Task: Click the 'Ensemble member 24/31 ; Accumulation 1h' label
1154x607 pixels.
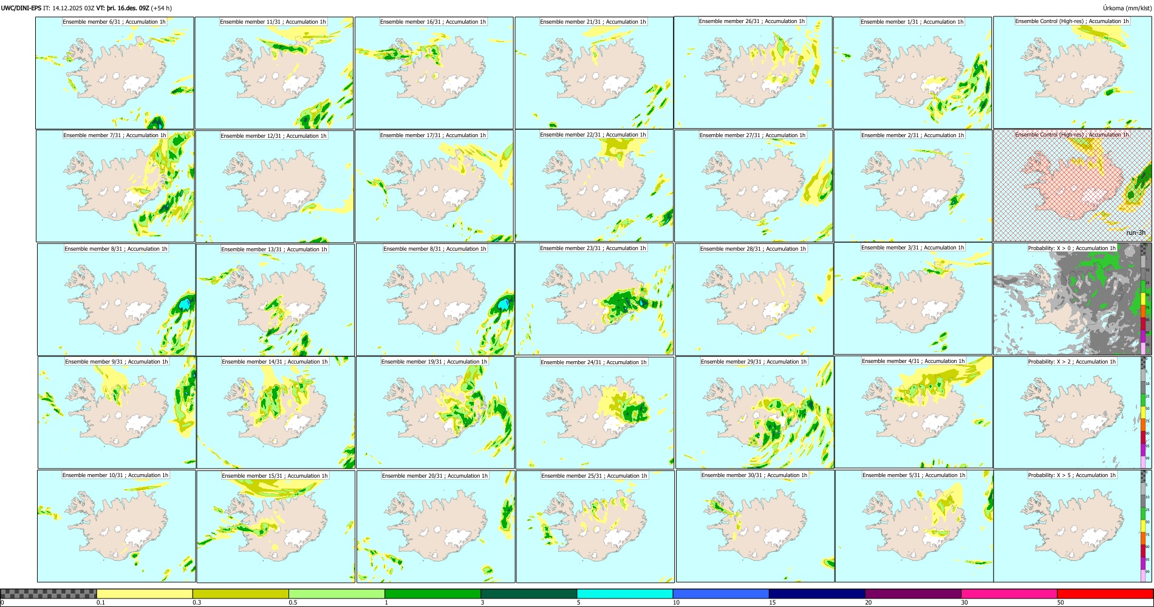Action: pos(593,362)
